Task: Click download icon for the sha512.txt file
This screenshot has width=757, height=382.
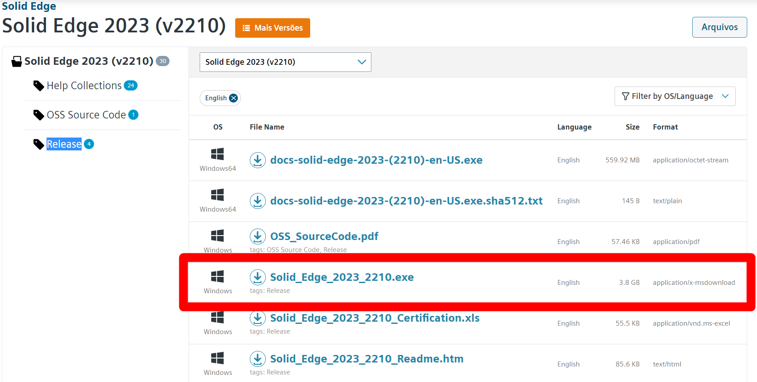Action: [257, 201]
